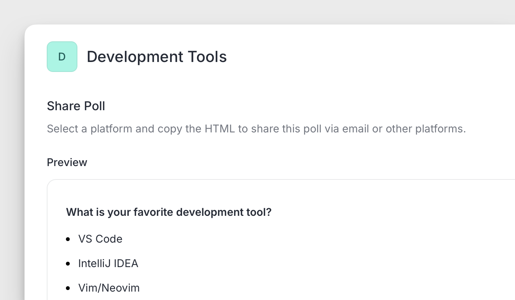
Task: Choose the Vim/Neovim poll option
Action: (x=109, y=288)
